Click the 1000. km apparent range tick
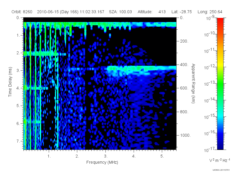The height and width of the screenshot is (176, 235). [x=185, y=135]
